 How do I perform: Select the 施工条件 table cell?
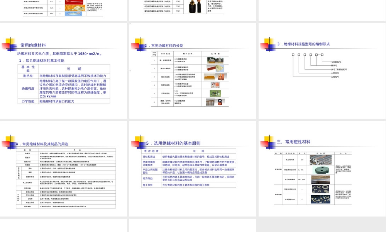[x=151, y=185]
